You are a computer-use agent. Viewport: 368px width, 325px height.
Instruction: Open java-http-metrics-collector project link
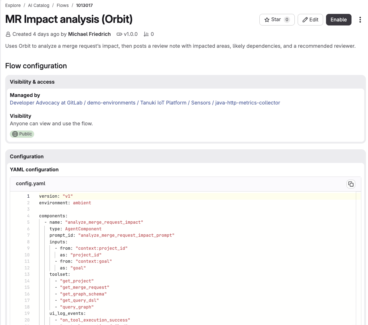(x=248, y=103)
